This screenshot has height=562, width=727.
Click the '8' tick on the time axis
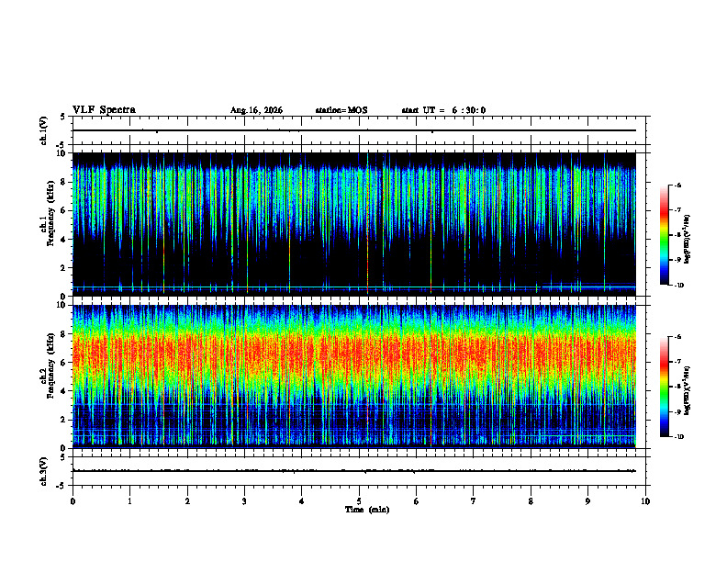[531, 501]
